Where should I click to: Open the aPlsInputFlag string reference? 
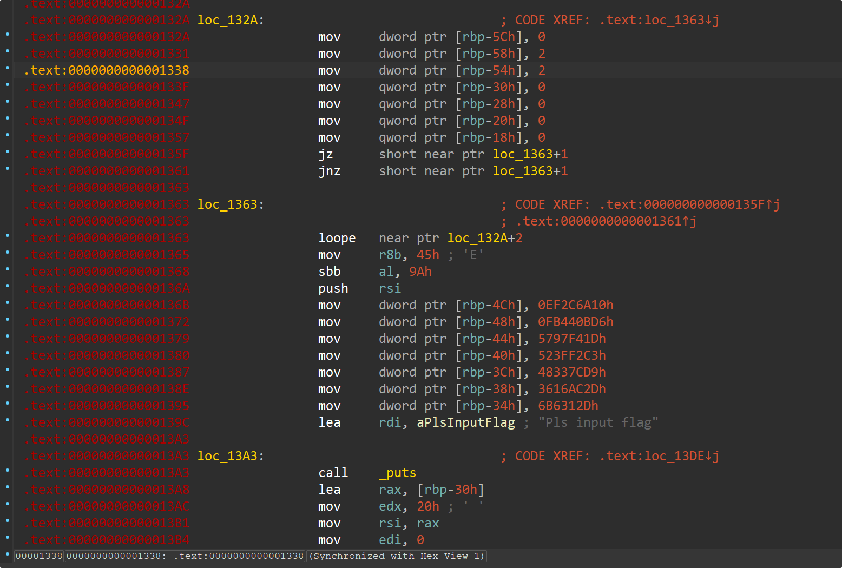pos(466,422)
